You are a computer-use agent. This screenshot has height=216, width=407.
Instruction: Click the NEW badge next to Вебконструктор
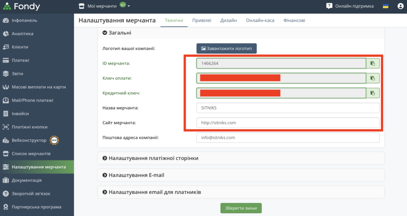54,140
